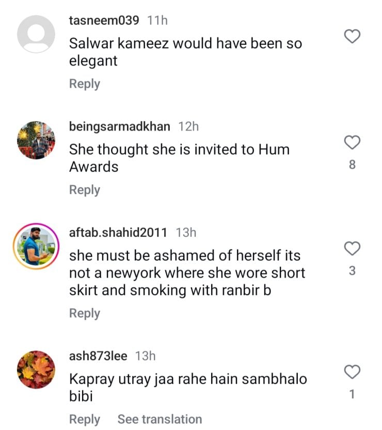View the 1 like count on ash873lee's comment
This screenshot has height=430, width=382.
click(352, 395)
